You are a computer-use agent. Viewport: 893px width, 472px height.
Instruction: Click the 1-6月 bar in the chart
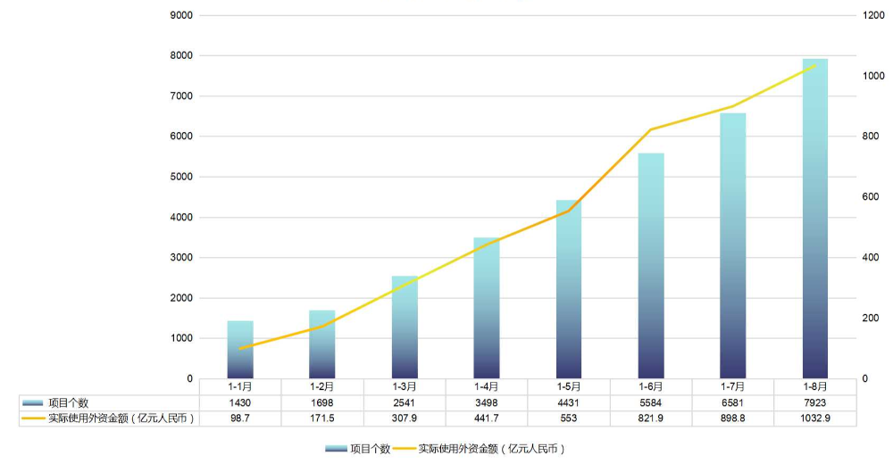click(651, 268)
